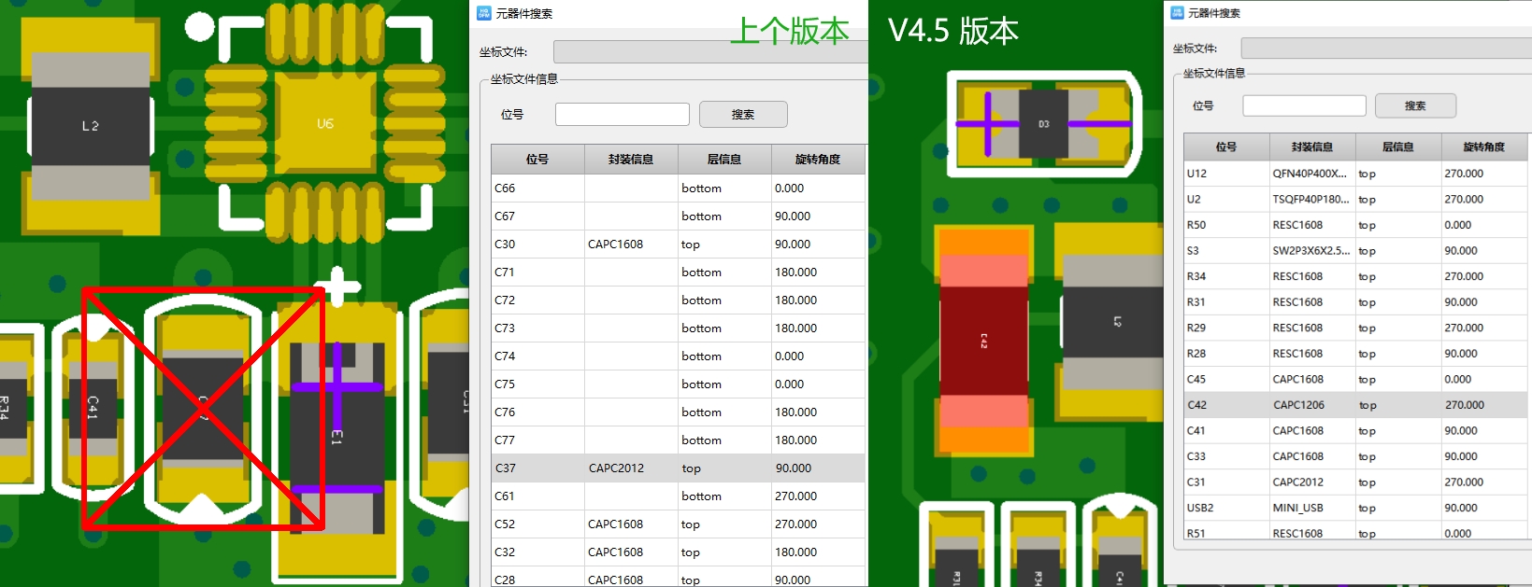This screenshot has width=1532, height=587.
Task: Click the 位号 input field in right dialog
Action: pos(1304,105)
